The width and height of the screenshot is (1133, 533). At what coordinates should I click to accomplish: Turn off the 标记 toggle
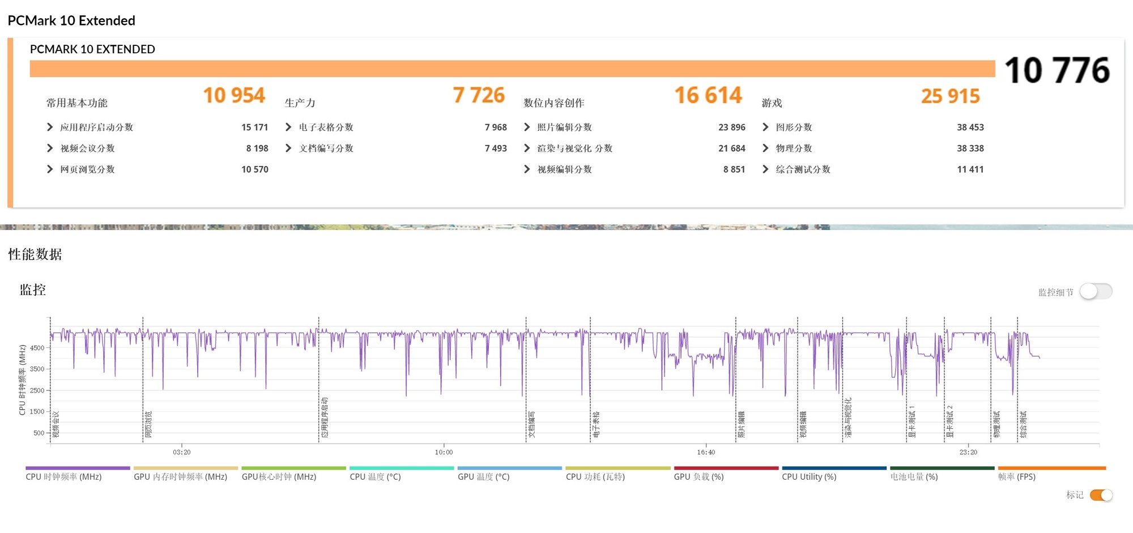tap(1101, 495)
